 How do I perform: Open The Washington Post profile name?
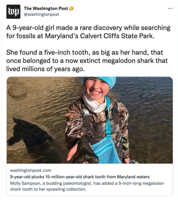point(46,9)
